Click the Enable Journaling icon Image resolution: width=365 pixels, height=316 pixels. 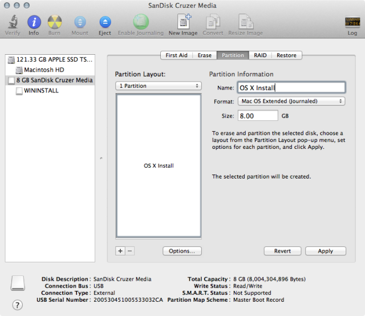(x=141, y=22)
